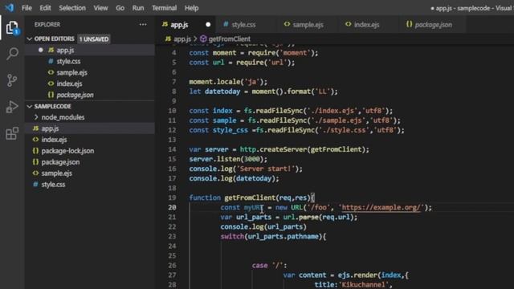
Task: Click 'console.log(datetoday);' on line 17
Action: pos(234,178)
